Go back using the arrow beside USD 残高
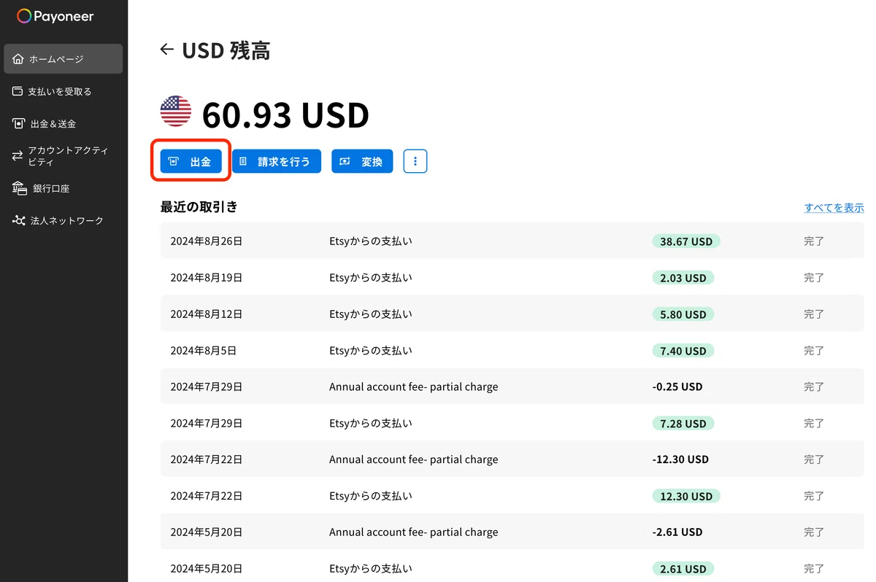Image resolution: width=876 pixels, height=582 pixels. tap(167, 50)
